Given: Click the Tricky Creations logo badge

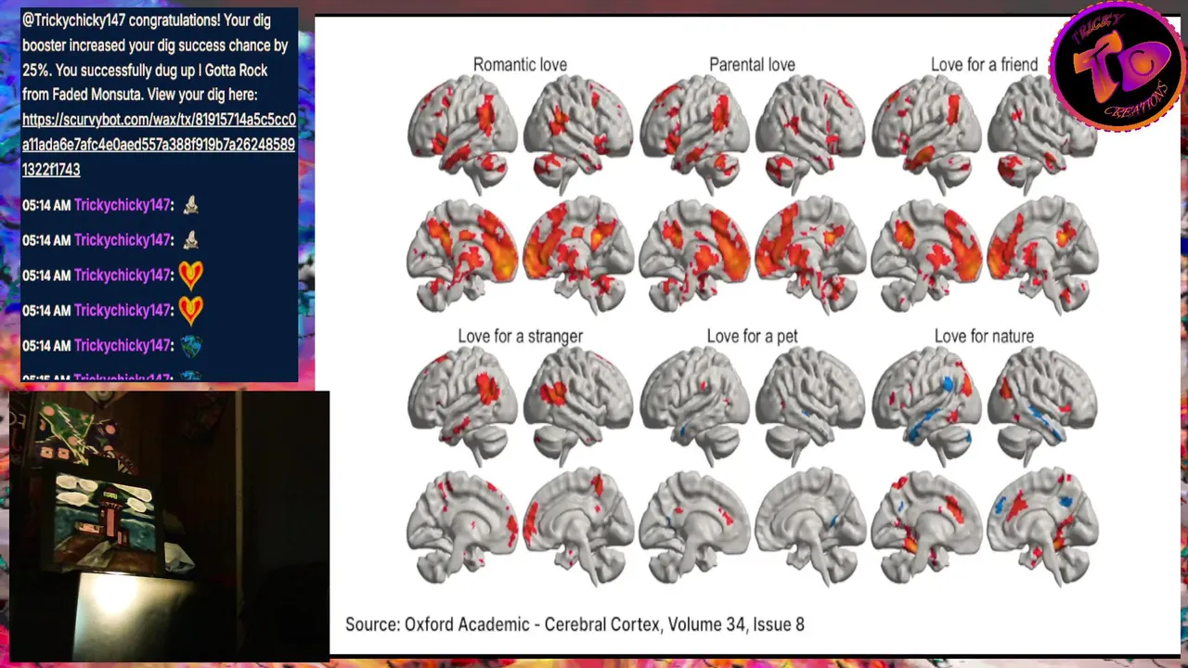Looking at the screenshot, I should (1117, 66).
